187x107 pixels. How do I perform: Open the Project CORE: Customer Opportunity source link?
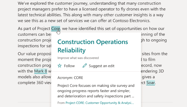coord(100,103)
